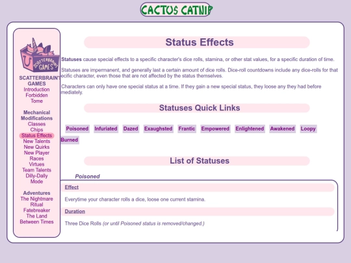
Task: Jump to the Poisoned status quick link
Action: click(x=77, y=129)
